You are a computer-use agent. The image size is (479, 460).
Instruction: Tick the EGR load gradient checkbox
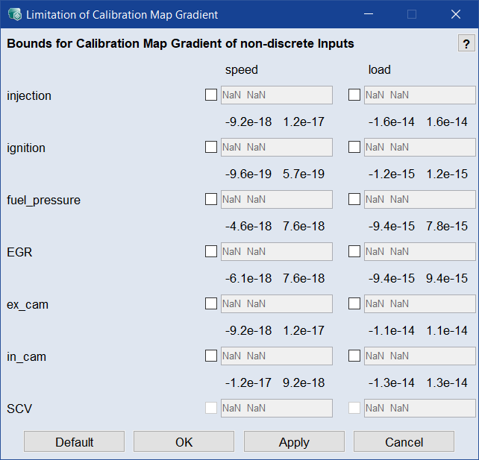pos(354,251)
